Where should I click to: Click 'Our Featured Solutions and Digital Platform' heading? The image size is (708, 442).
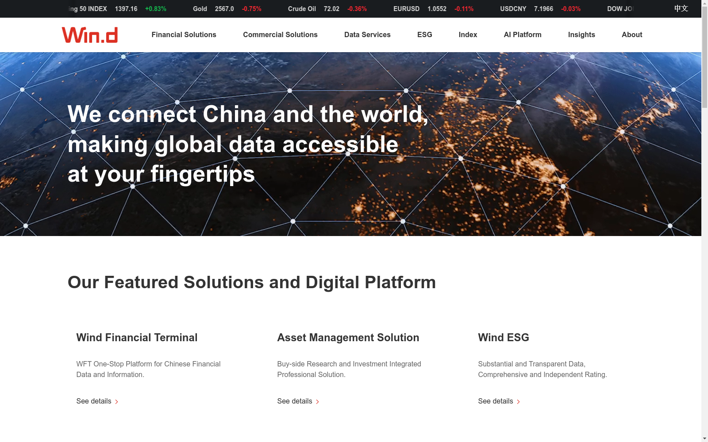point(252,282)
